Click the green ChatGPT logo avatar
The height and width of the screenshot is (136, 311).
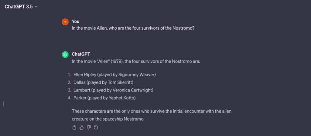[65, 55]
